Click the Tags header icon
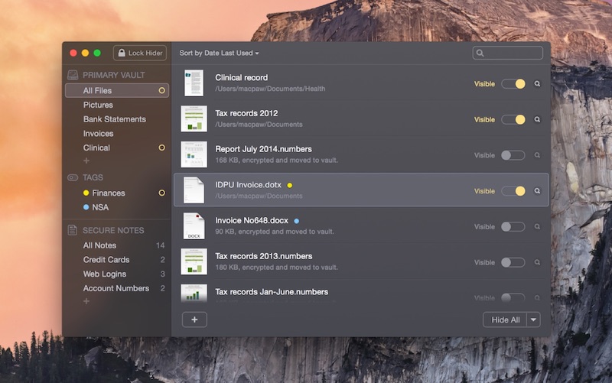Viewport: 612px width, 383px height. tap(73, 177)
